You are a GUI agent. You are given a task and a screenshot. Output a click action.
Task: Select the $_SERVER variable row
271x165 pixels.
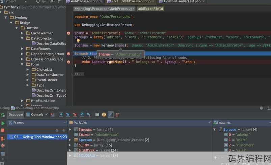140,150
